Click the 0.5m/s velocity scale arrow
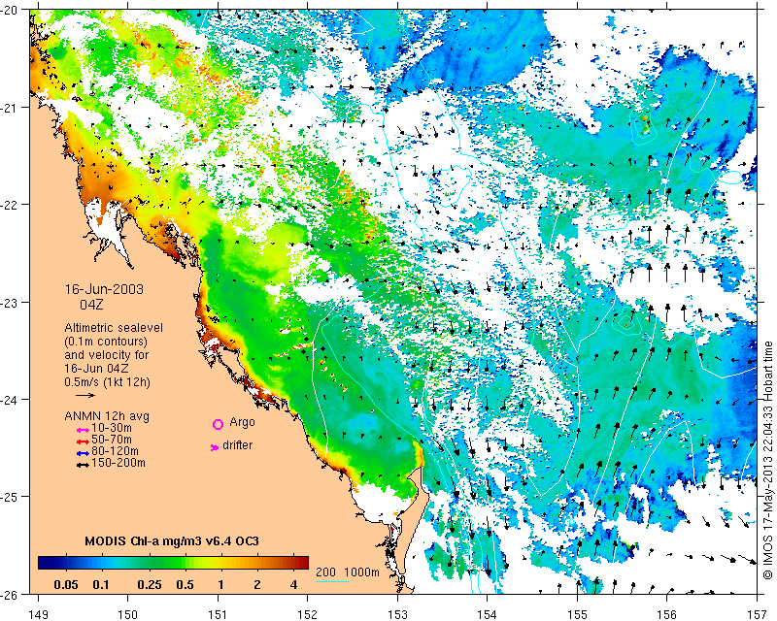Image resolution: width=777 pixels, height=621 pixels. [x=85, y=395]
